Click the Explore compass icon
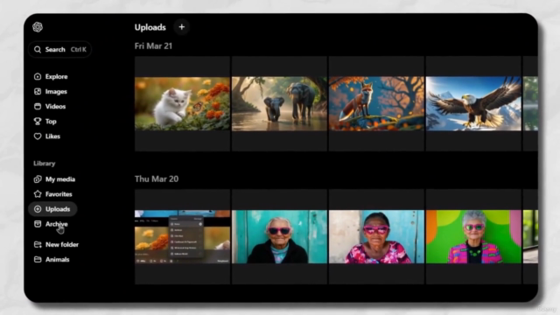 coord(38,76)
